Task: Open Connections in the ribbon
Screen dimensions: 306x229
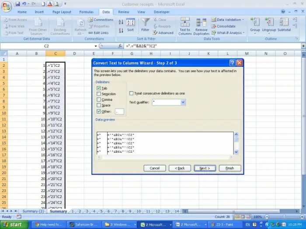Action: 101,20
